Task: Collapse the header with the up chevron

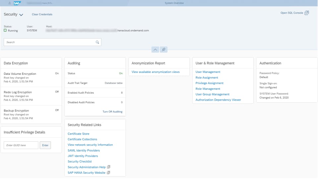Action: tap(155, 49)
